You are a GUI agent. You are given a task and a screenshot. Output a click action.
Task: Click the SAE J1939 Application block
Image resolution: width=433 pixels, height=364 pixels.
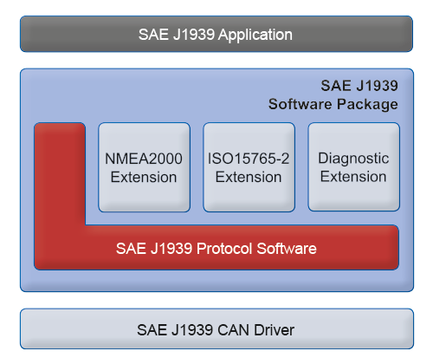(216, 34)
